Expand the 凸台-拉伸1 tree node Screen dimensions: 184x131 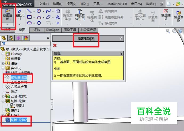pos(3,97)
